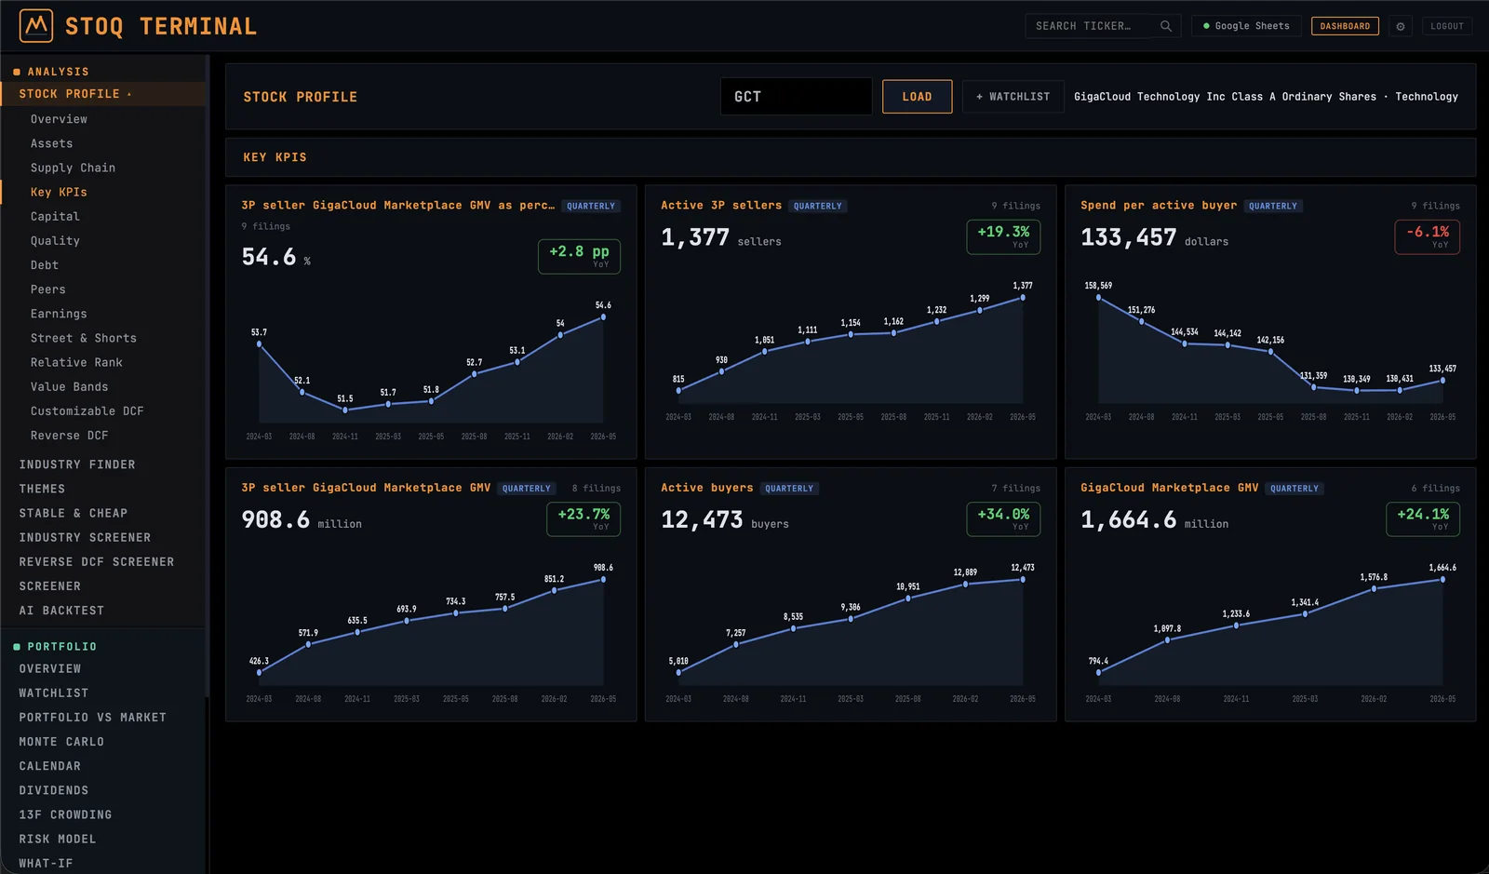Viewport: 1489px width, 874px height.
Task: Click QUARTERLY badge on Active 3P sellers
Action: click(x=817, y=206)
